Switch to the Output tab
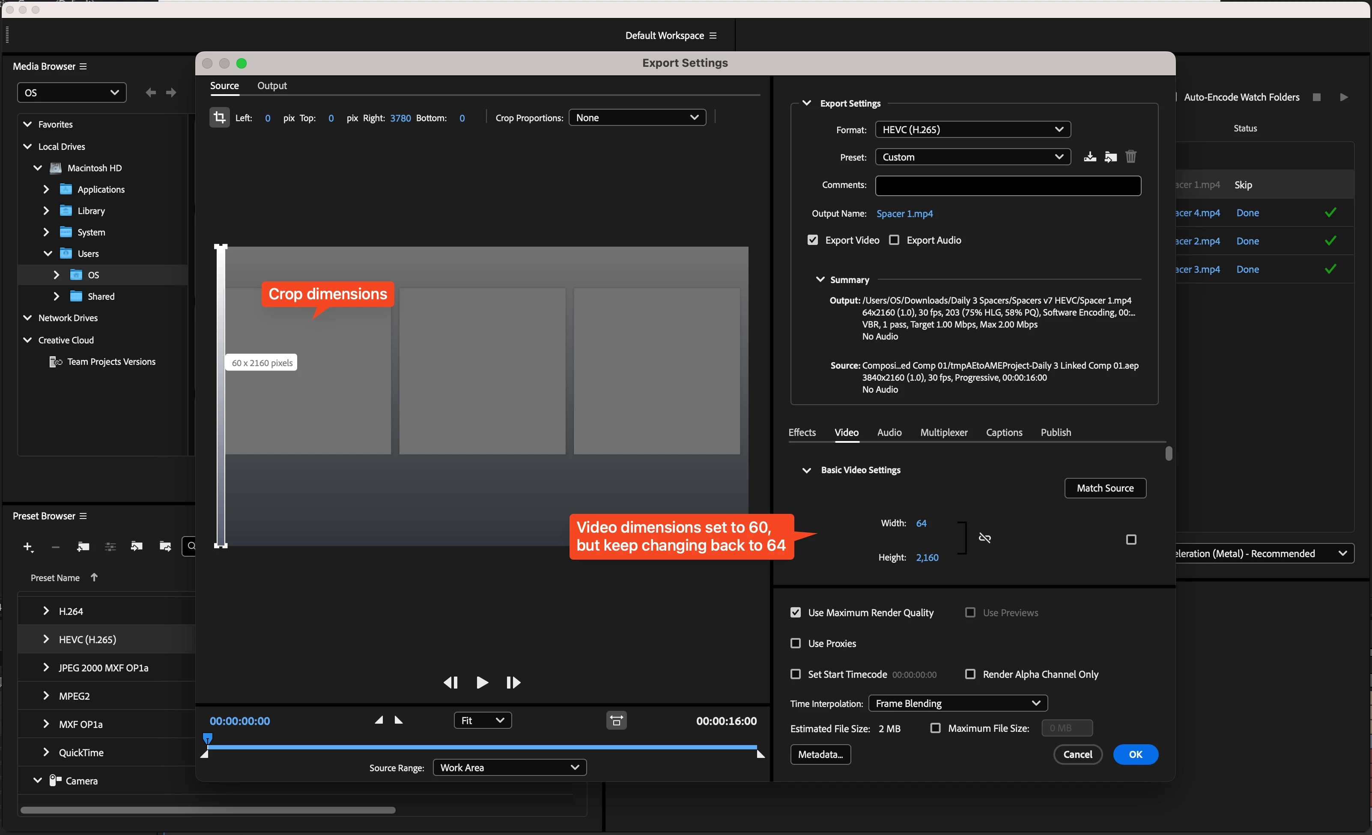The height and width of the screenshot is (835, 1372). [x=272, y=85]
